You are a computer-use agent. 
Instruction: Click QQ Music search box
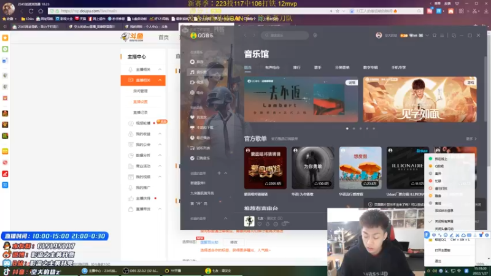click(x=285, y=36)
